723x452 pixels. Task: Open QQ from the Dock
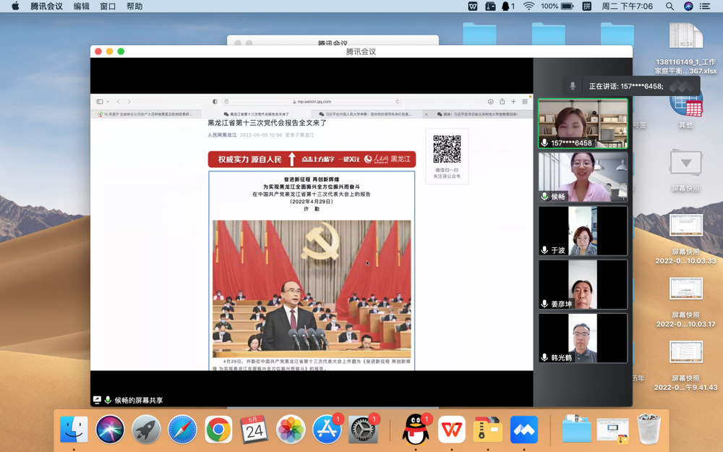point(416,429)
